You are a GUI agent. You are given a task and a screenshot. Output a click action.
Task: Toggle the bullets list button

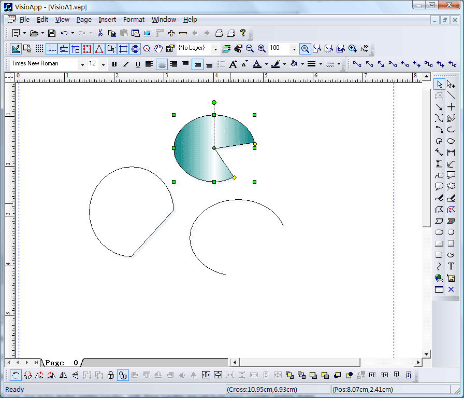[221, 64]
